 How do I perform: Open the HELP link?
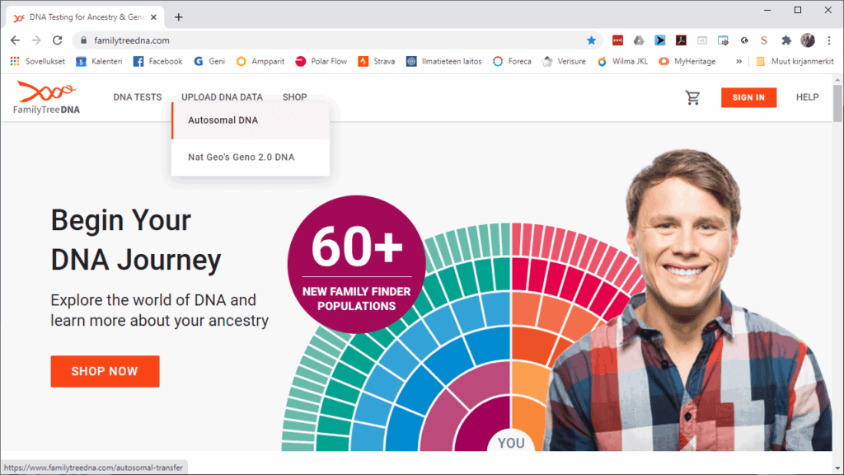click(808, 97)
